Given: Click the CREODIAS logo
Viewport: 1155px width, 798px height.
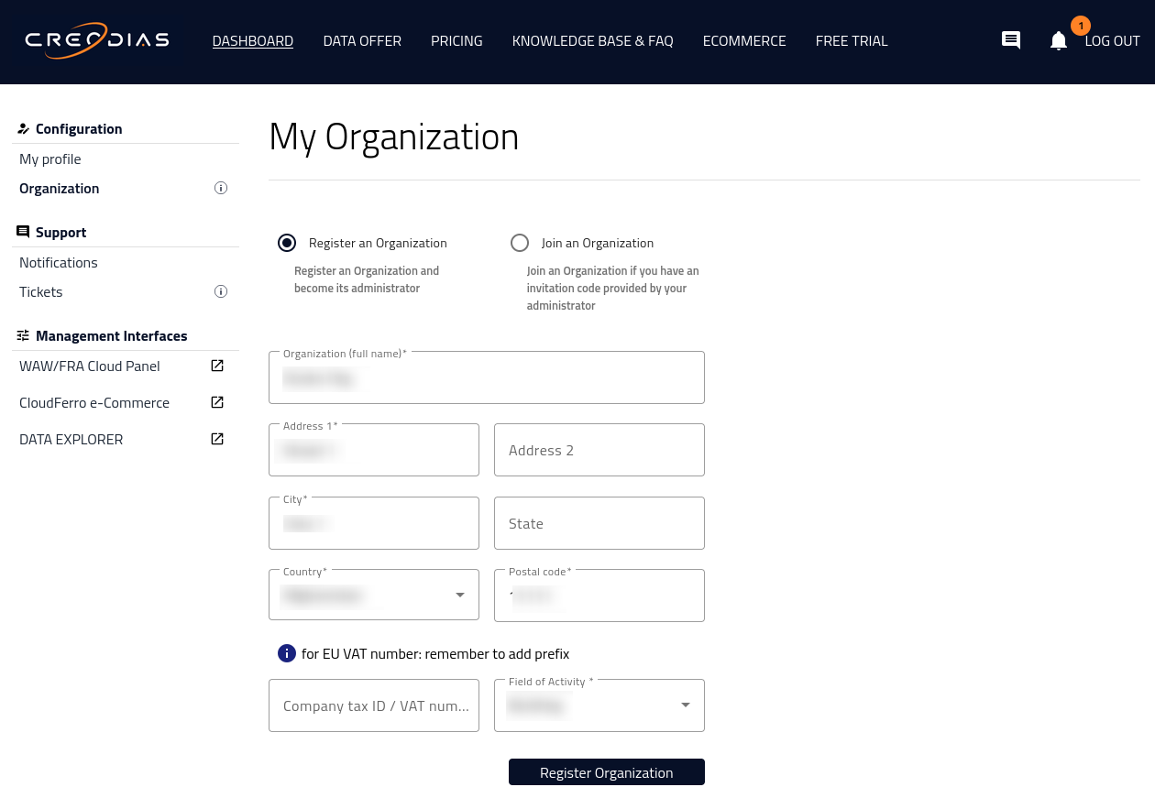Looking at the screenshot, I should point(96,40).
